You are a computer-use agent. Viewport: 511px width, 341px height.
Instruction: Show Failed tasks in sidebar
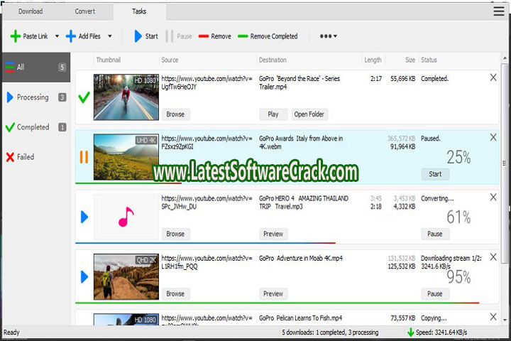click(25, 157)
